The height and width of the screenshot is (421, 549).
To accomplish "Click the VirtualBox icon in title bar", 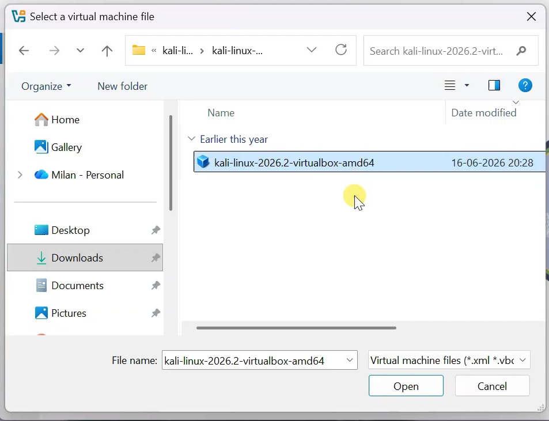I will click(18, 16).
